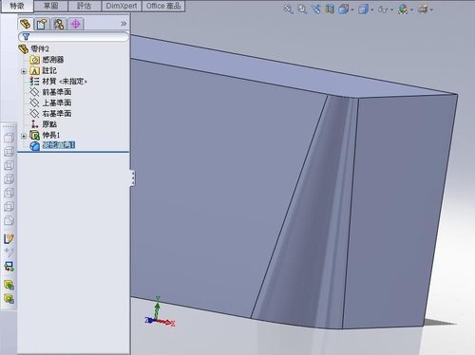The height and width of the screenshot is (355, 475).
Task: Click the feature tree filter field
Action: 73,37
